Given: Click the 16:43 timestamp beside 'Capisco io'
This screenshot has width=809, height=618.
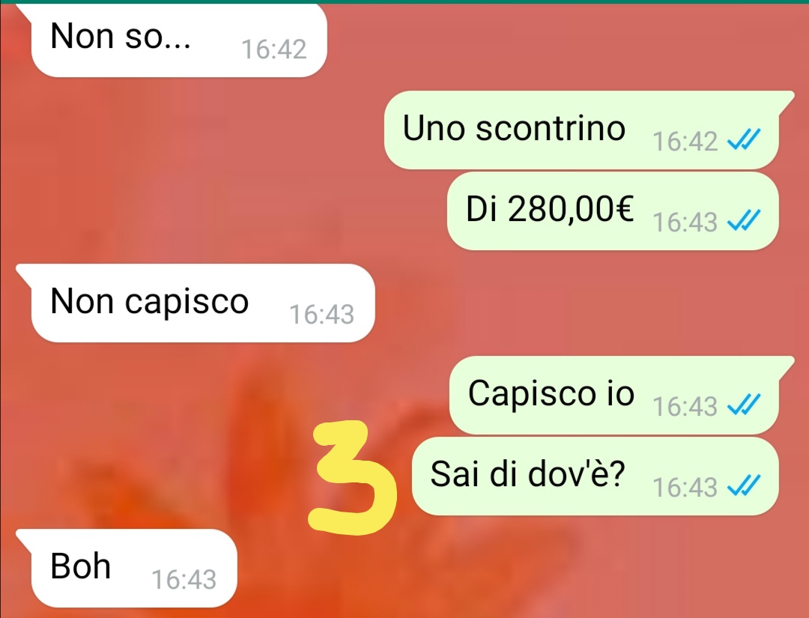Looking at the screenshot, I should coord(685,407).
